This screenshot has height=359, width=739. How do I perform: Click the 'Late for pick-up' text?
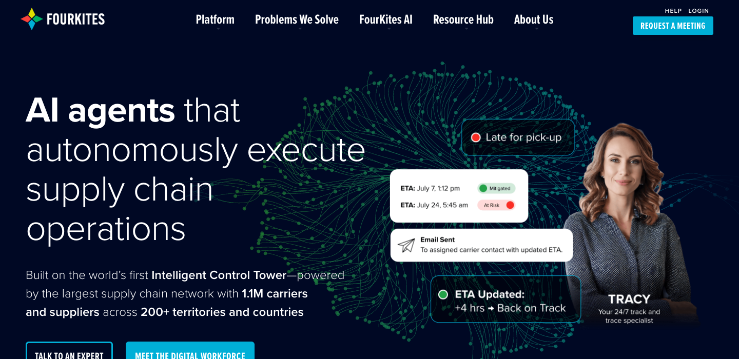523,137
